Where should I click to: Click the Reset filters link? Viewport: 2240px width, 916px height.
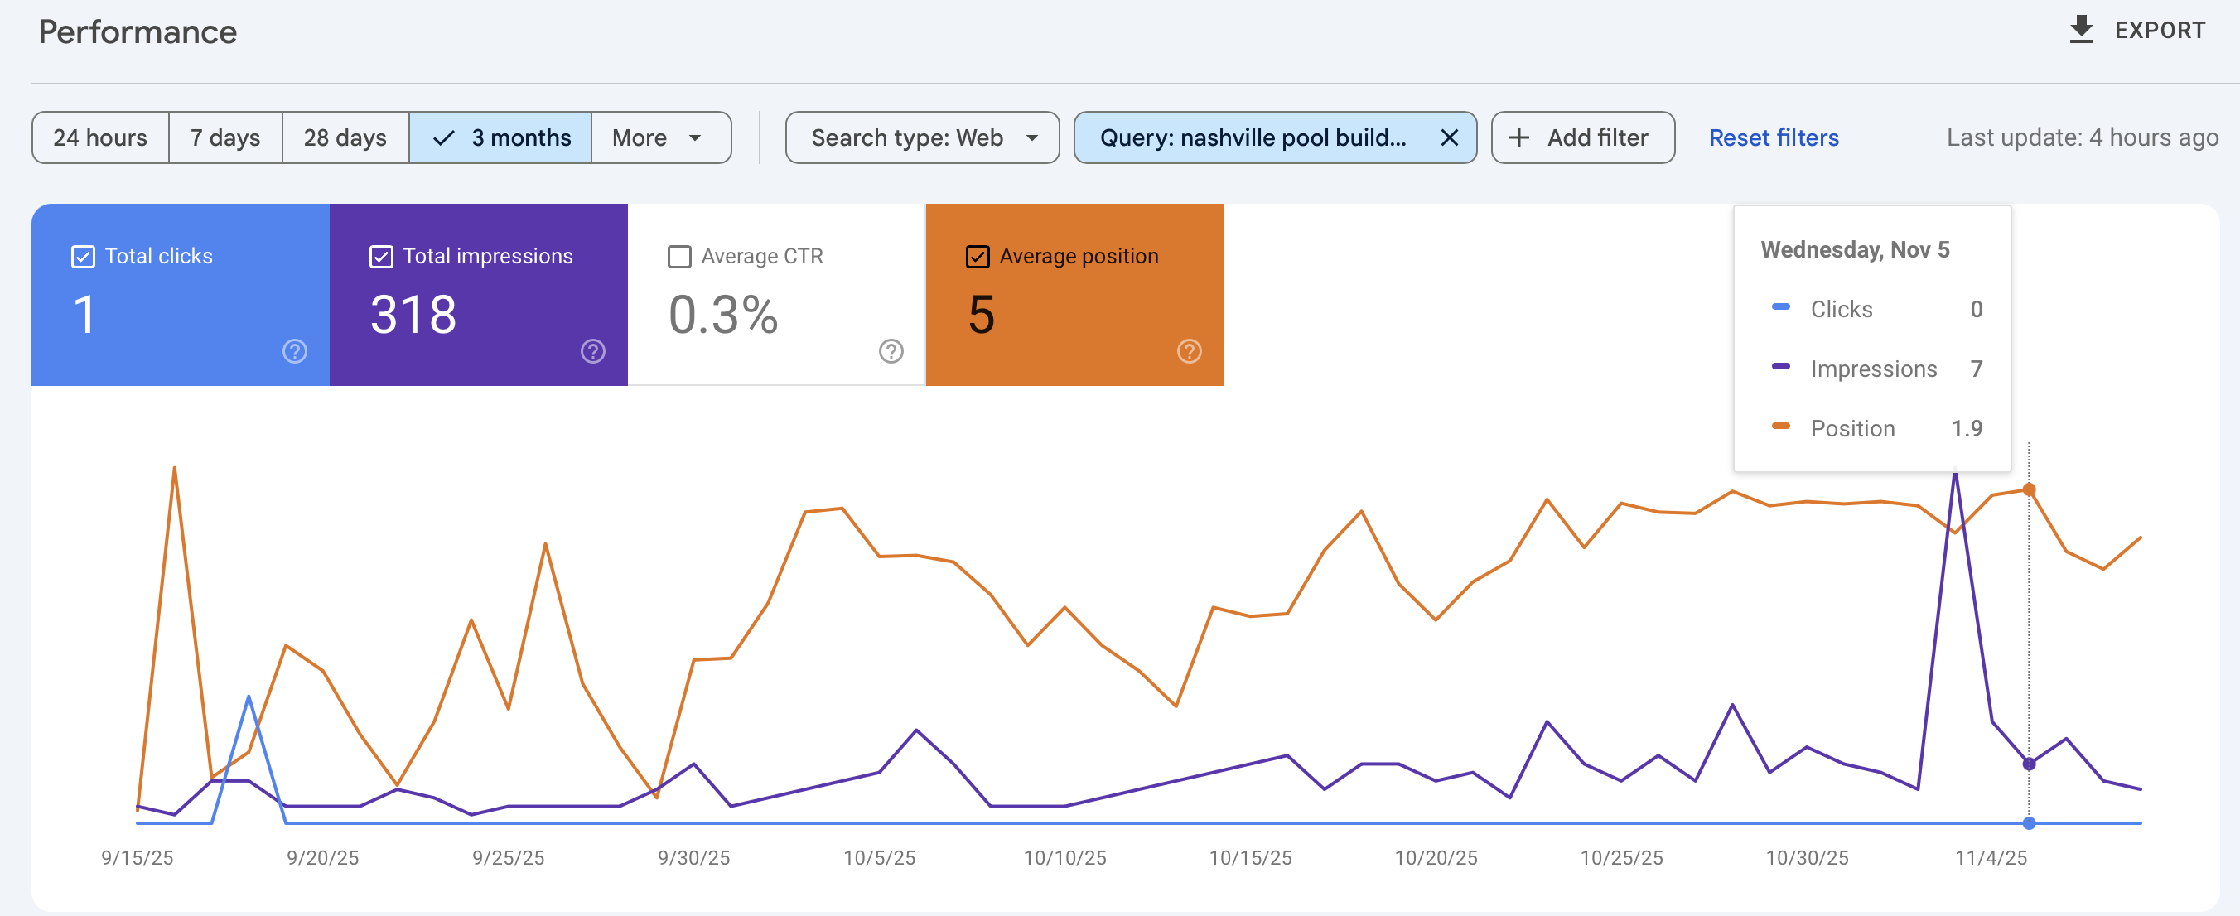tap(1773, 137)
